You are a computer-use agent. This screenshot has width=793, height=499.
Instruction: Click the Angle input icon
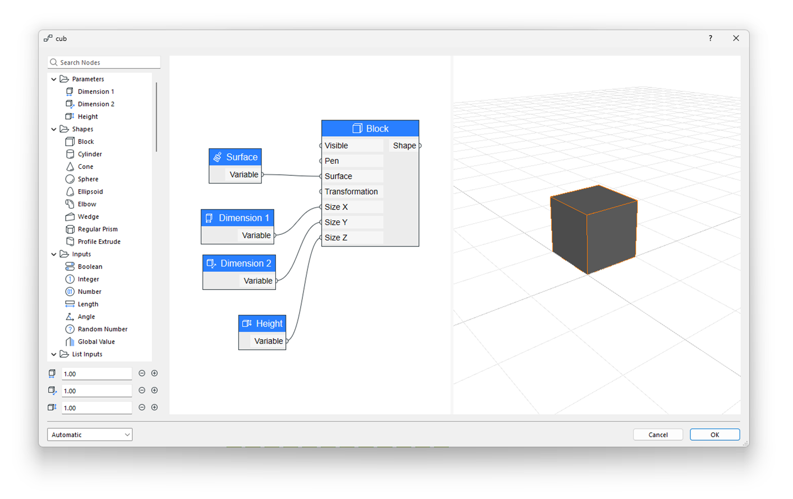70,316
